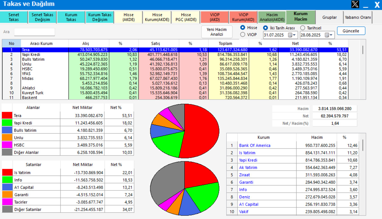Open the Hacim Analizi(AKDE) tab
This screenshot has height=219, width=382.
pyautogui.click(x=272, y=17)
